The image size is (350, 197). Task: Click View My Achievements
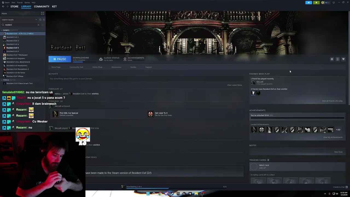pos(333,137)
